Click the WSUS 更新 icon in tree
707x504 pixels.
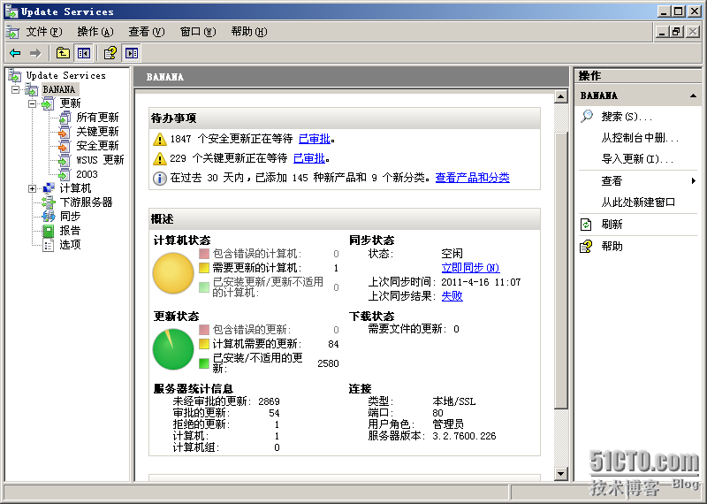pos(65,160)
